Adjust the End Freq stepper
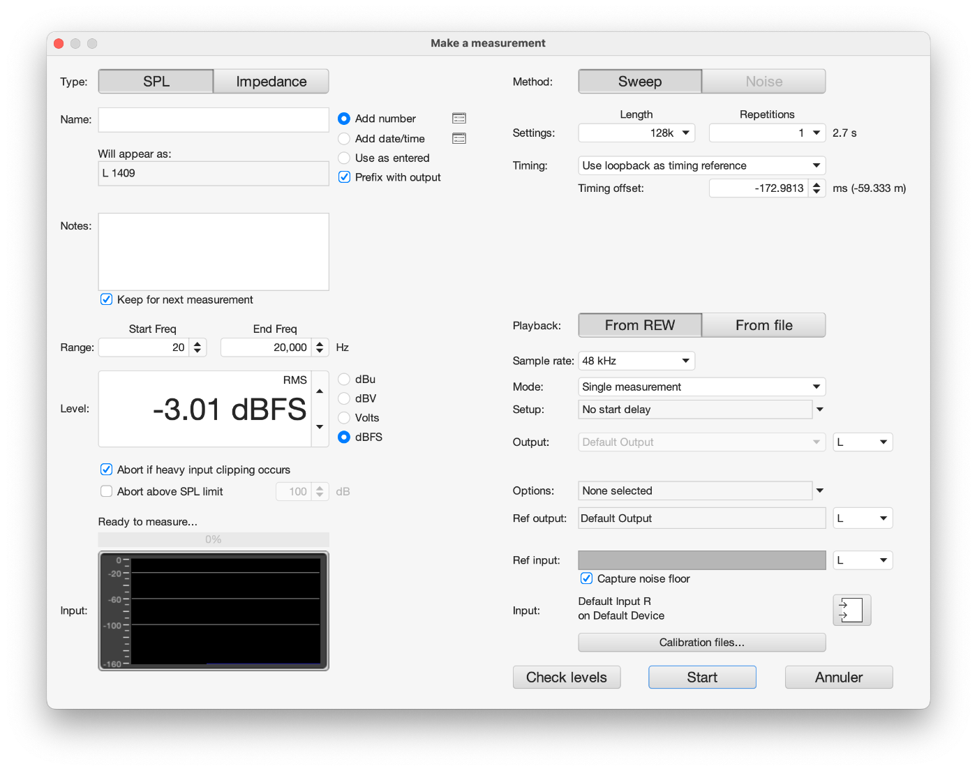 pyautogui.click(x=320, y=347)
